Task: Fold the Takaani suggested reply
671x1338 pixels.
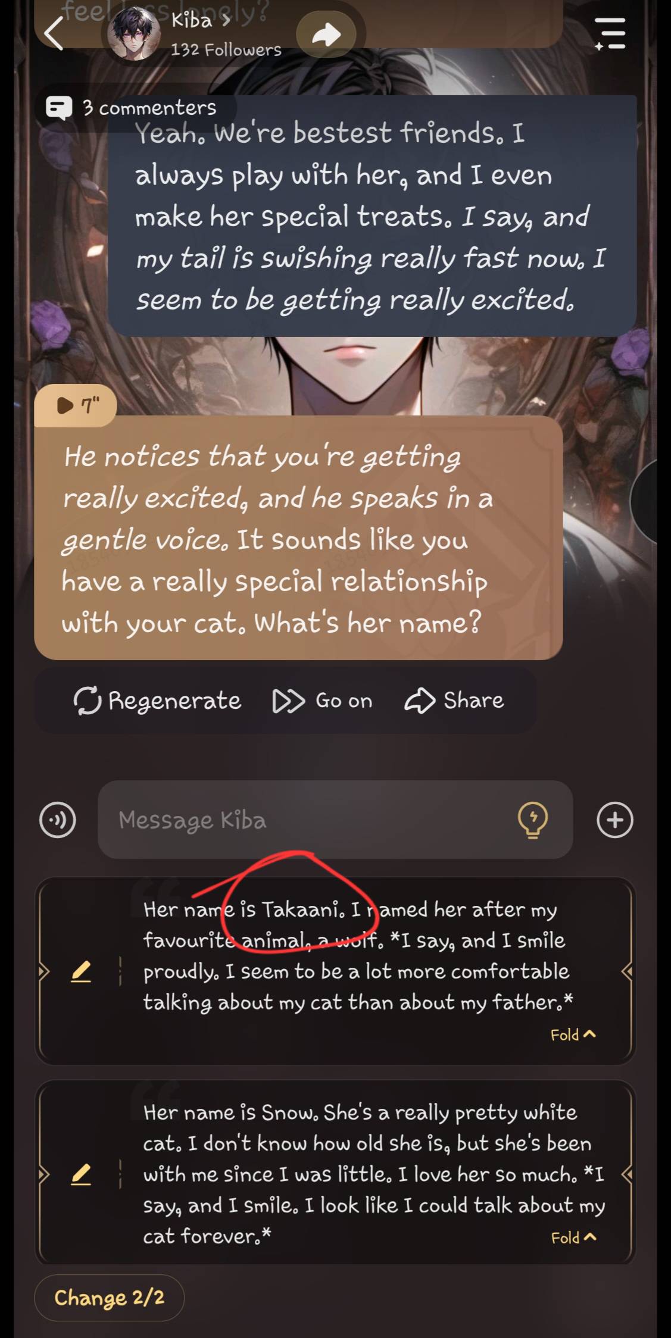Action: pos(573,1034)
